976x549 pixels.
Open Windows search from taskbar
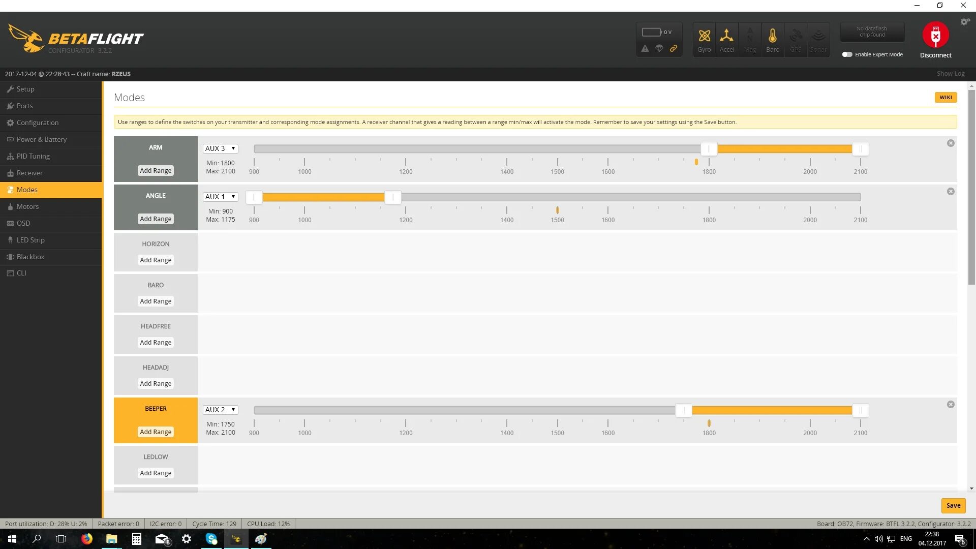pyautogui.click(x=37, y=539)
